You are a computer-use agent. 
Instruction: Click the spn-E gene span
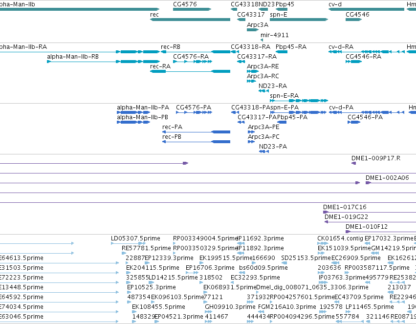(299, 20)
